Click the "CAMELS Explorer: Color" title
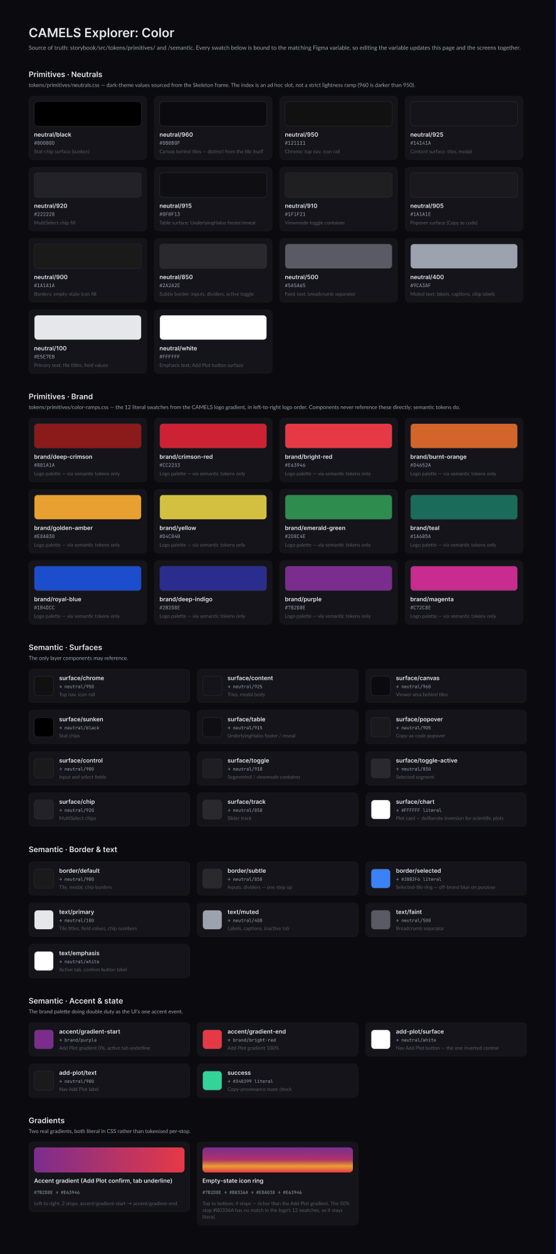The height and width of the screenshot is (1254, 556). [x=102, y=33]
